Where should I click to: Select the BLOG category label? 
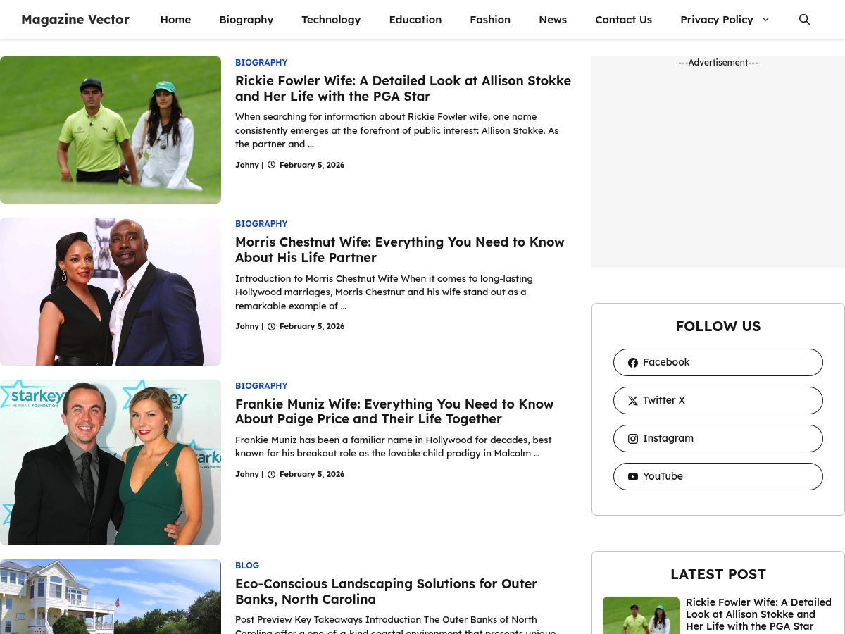coord(247,566)
